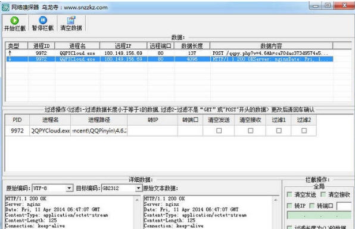The height and width of the screenshot is (229, 355).
Task: Click 9972 PID cell in filter table
Action: click(17, 131)
